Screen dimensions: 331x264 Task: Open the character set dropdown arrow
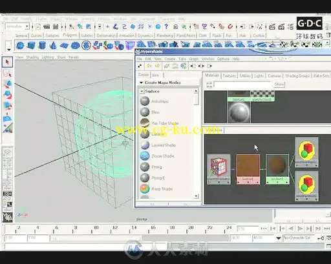[x=279, y=238]
